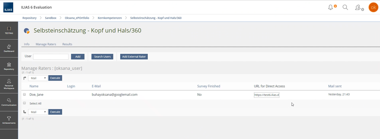Click the User text input field

pos(51,57)
